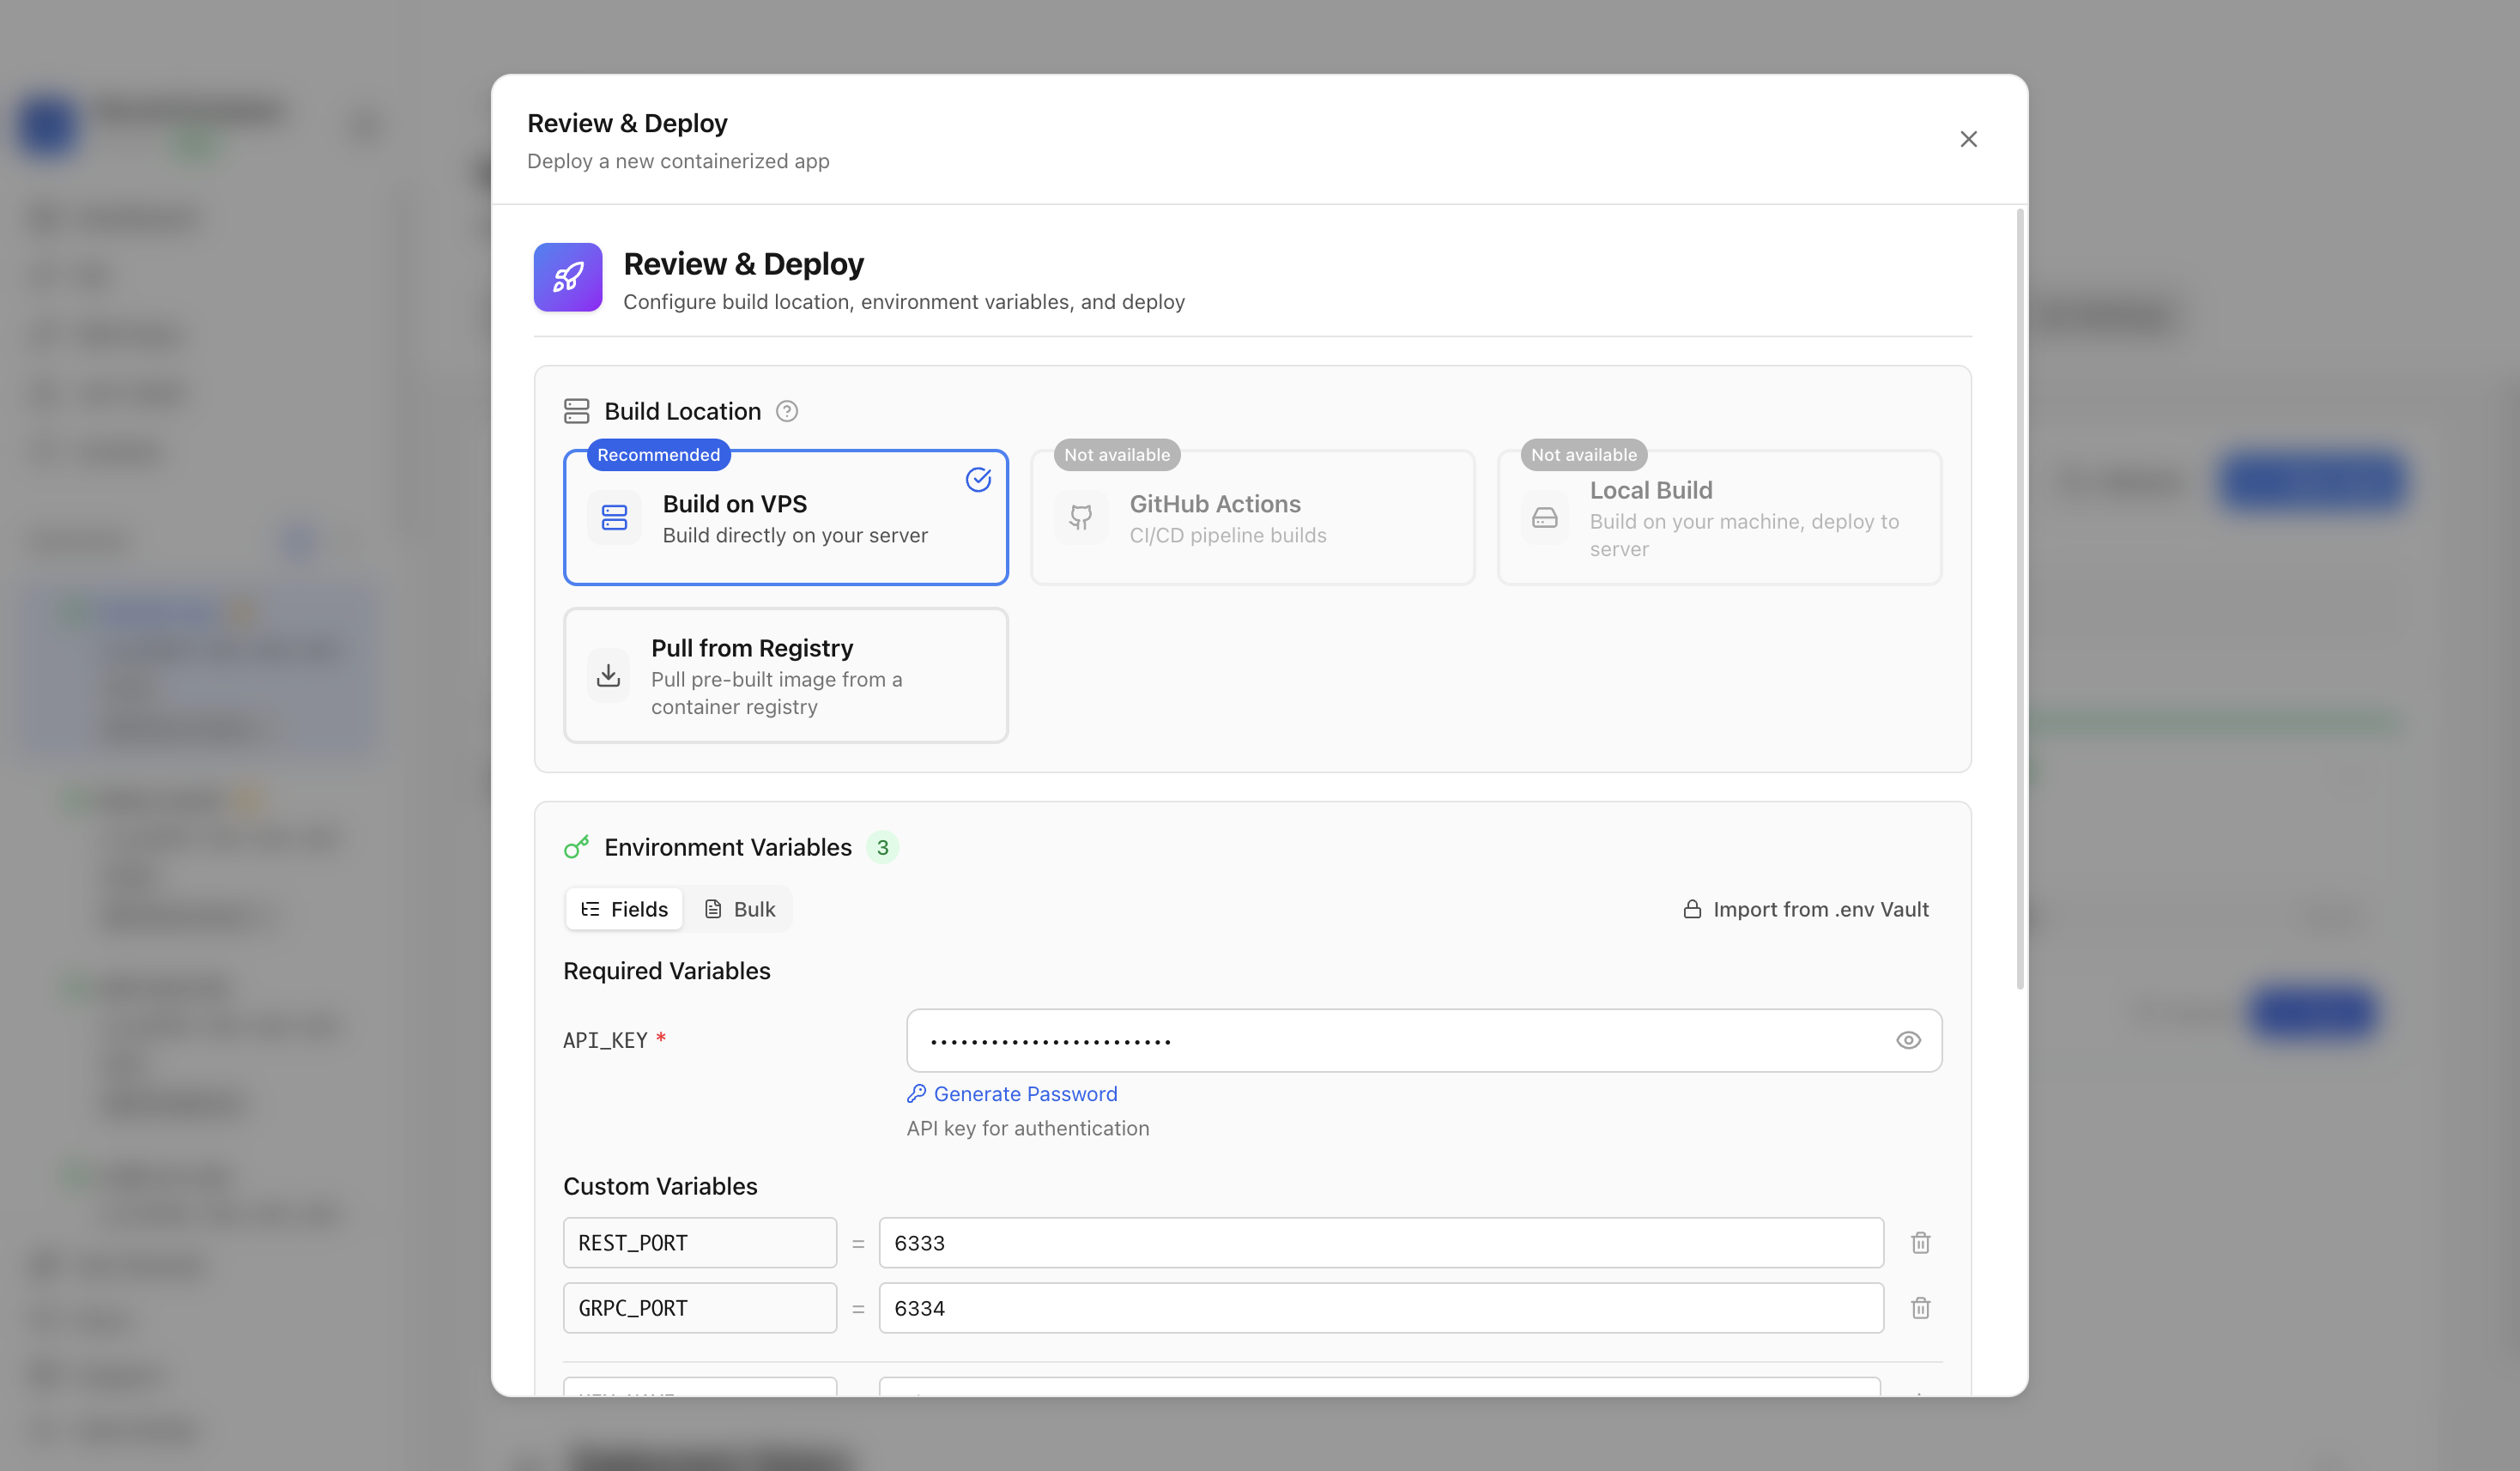Select the Local Build option

1718,517
